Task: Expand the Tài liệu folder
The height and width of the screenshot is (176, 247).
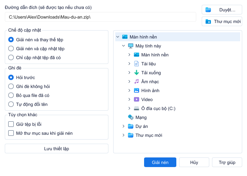Action: 129,64
